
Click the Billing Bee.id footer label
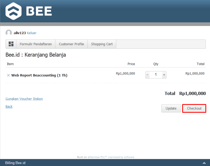coord(15,163)
